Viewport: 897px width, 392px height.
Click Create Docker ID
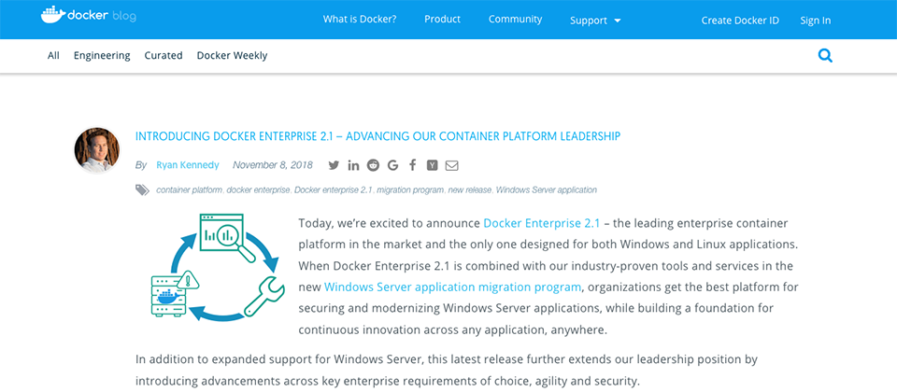pyautogui.click(x=740, y=21)
